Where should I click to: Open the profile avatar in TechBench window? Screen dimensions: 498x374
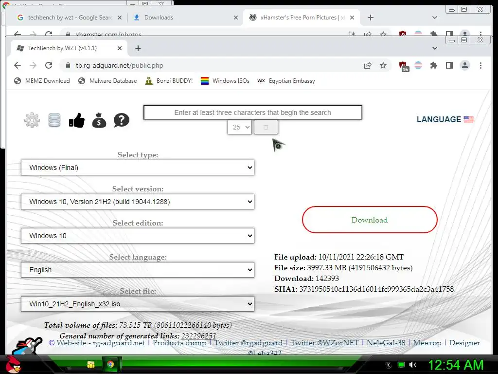(465, 65)
